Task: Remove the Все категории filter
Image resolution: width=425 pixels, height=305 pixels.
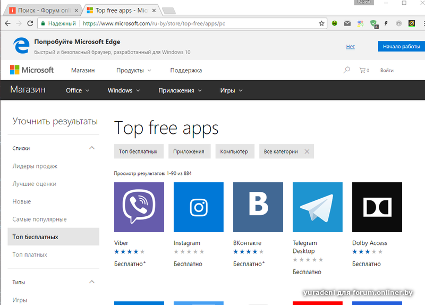Action: click(307, 151)
